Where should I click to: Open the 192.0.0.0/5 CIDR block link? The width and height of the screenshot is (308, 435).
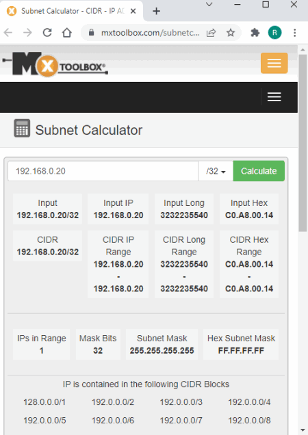click(x=44, y=421)
